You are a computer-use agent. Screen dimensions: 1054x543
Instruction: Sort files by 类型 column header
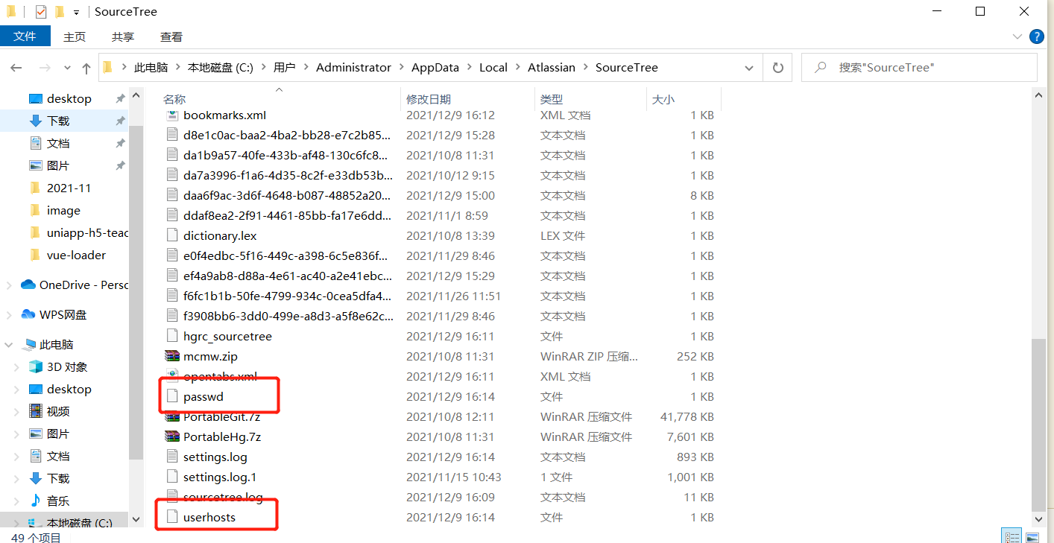pyautogui.click(x=552, y=99)
